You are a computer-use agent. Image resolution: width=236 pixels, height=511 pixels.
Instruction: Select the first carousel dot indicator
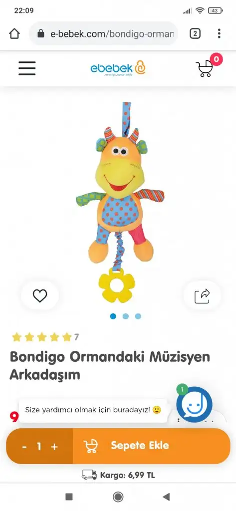pos(113,316)
